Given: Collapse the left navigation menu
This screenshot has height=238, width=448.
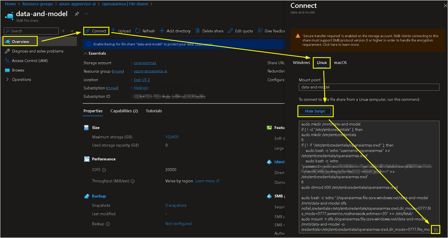Looking at the screenshot, I should [72, 31].
